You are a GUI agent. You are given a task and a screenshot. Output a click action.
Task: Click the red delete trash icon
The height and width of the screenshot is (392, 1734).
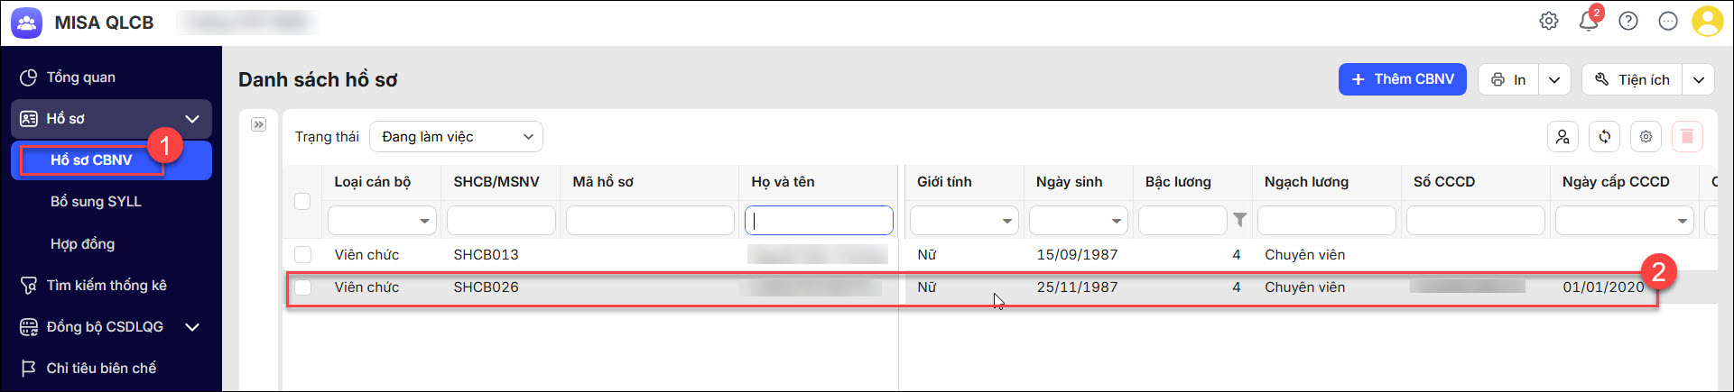[x=1687, y=136]
